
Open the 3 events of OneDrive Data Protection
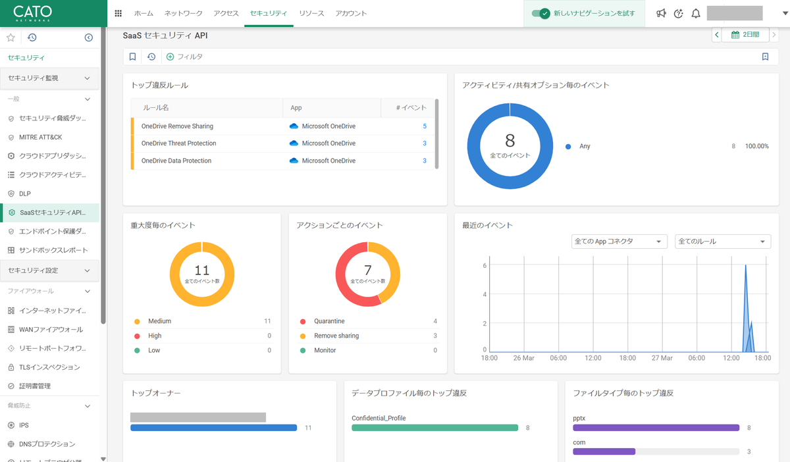(425, 161)
